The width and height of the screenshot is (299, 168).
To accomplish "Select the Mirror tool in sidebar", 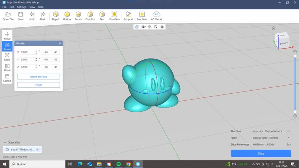I will [7, 68].
